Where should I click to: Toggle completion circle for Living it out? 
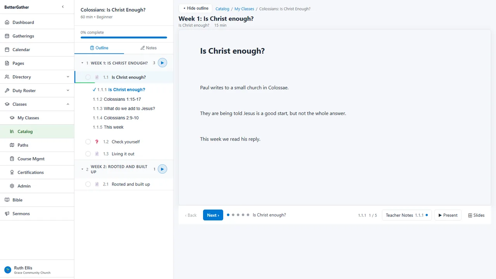[x=88, y=154]
